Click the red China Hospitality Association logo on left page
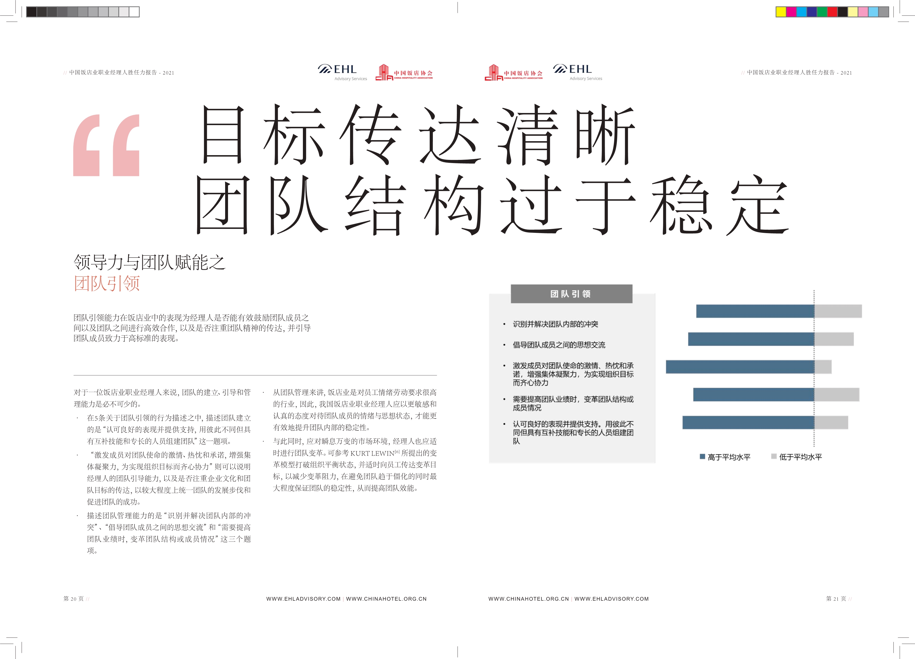 (x=404, y=73)
